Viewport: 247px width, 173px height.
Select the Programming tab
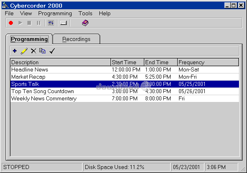tap(29, 39)
